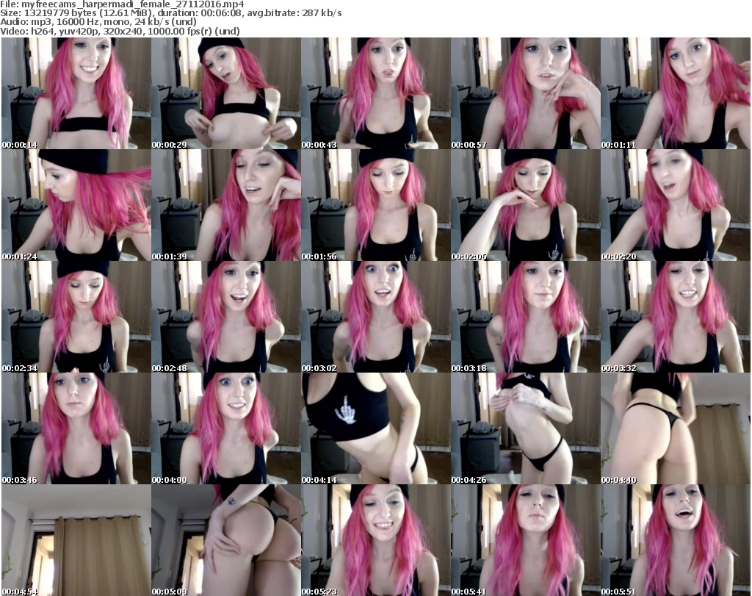Open the frame stamped 00:04:14

point(375,428)
